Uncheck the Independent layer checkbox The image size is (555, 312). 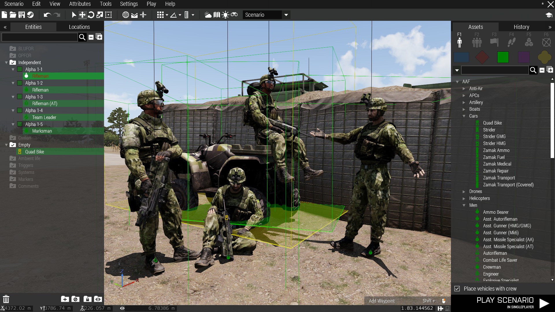pyautogui.click(x=13, y=62)
